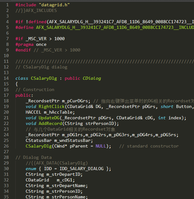Screen dimensions: 194x199
Task: Click the '// Dialog Data' comment
Action: [34, 158]
